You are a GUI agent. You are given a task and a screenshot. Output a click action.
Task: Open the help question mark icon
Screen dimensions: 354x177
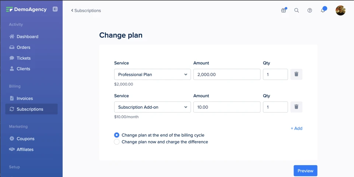pos(310,10)
